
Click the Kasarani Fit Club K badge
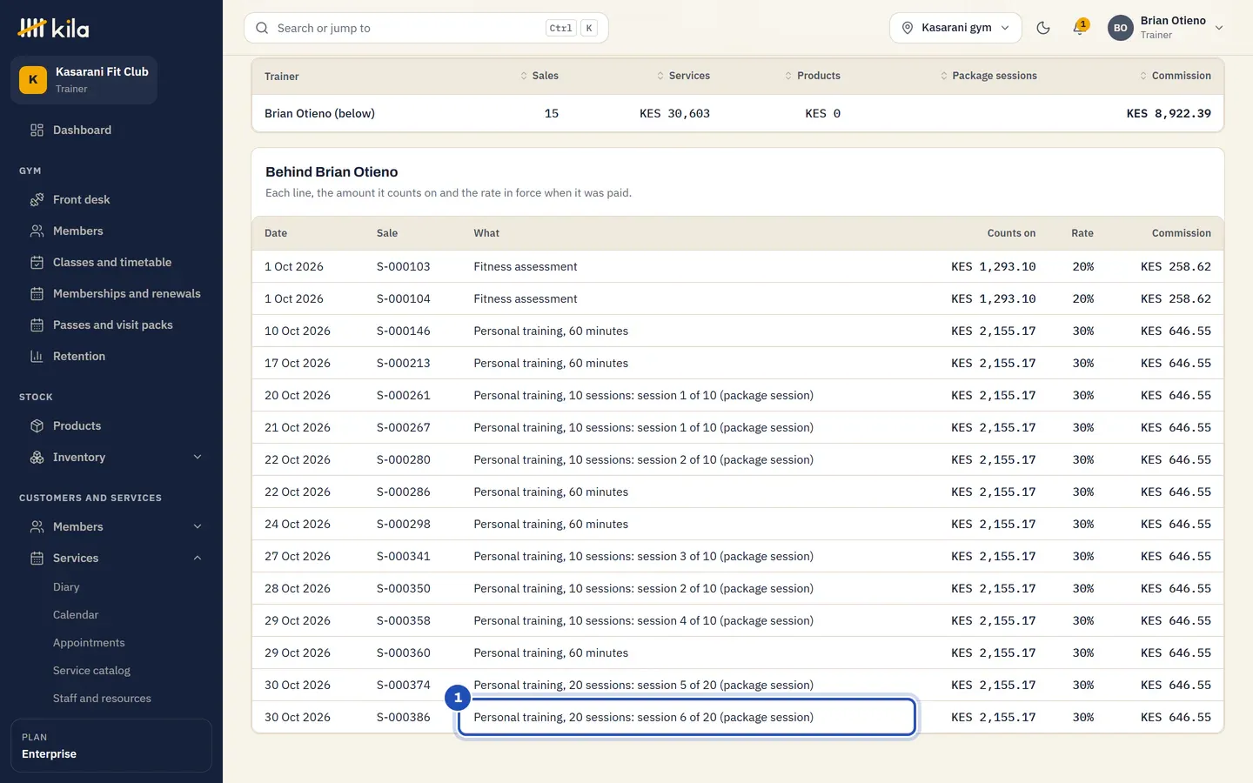[33, 80]
